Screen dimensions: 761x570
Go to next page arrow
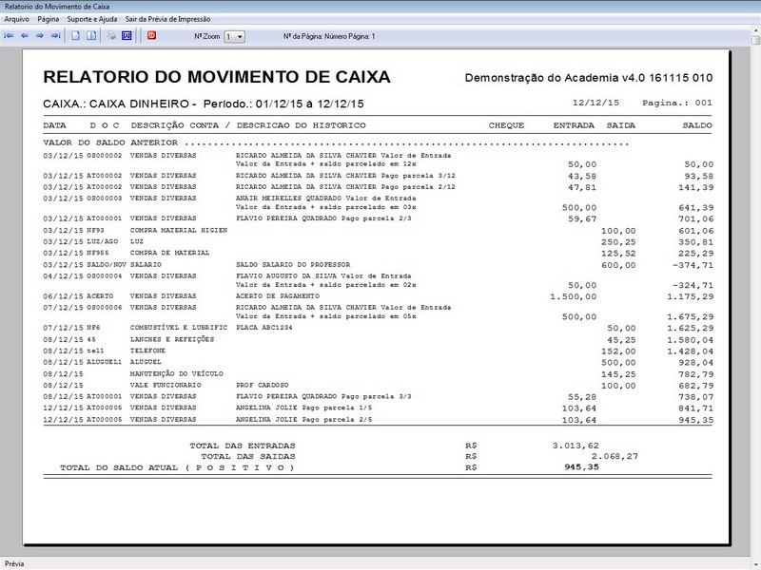click(40, 36)
